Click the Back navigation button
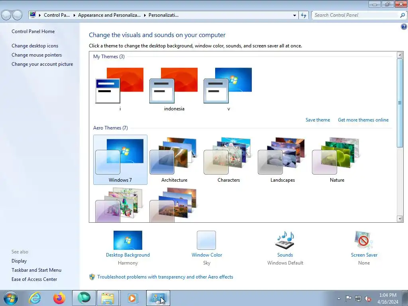Image resolution: width=408 pixels, height=306 pixels. (6, 15)
